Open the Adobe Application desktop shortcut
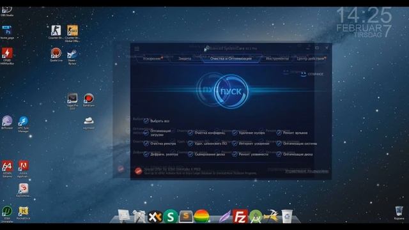The image size is (409, 230). [x=23, y=169]
